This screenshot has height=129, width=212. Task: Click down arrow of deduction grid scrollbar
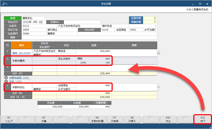159,90
